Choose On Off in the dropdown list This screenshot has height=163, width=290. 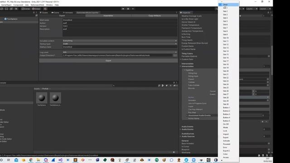tap(228, 124)
